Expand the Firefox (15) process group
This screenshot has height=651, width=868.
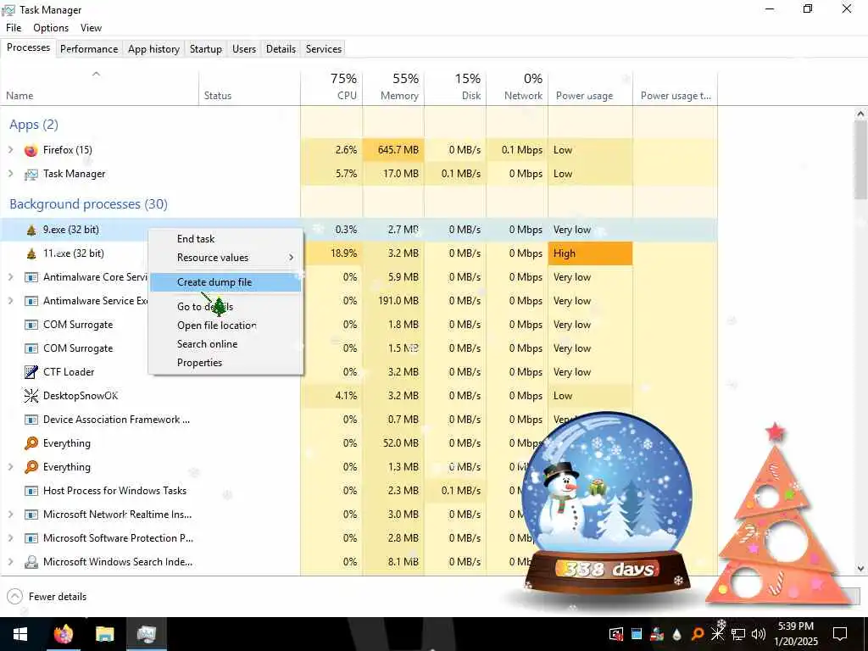pyautogui.click(x=10, y=150)
